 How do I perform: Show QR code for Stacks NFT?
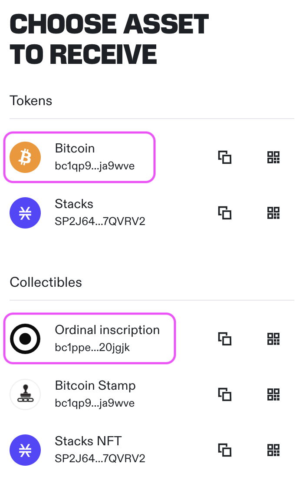tap(273, 450)
